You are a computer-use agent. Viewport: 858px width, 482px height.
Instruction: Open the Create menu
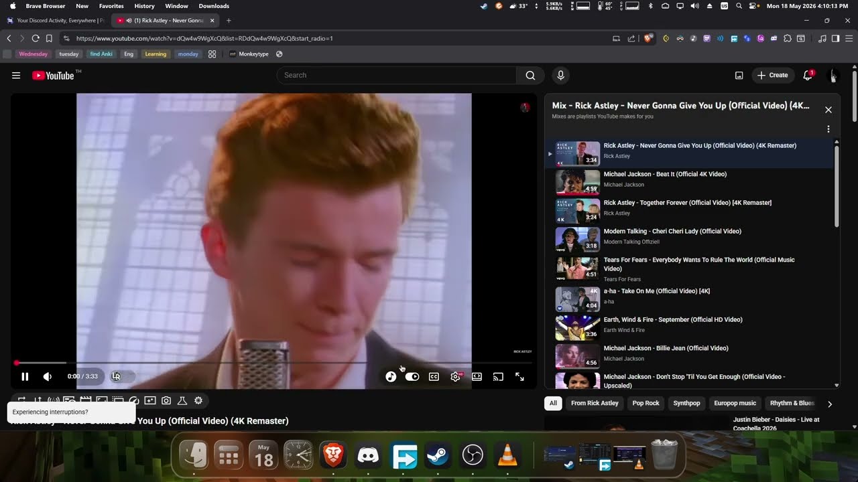[x=773, y=75]
